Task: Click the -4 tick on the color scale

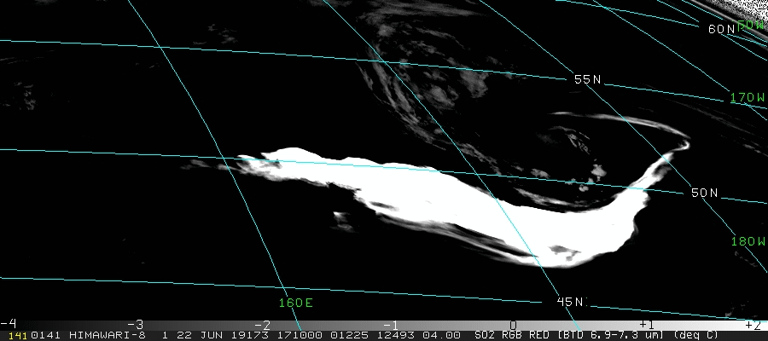Action: (x=9, y=324)
